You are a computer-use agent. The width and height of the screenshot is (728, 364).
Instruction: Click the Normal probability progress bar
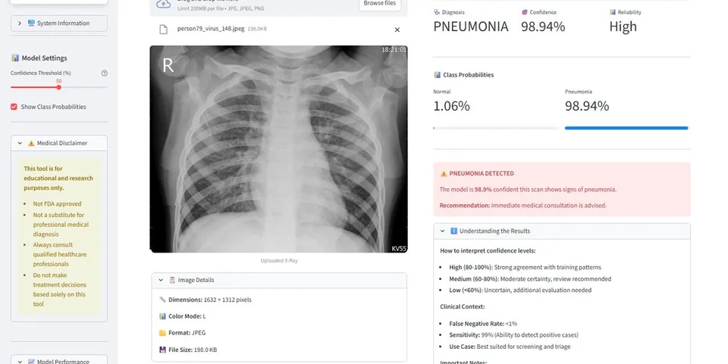pos(496,128)
